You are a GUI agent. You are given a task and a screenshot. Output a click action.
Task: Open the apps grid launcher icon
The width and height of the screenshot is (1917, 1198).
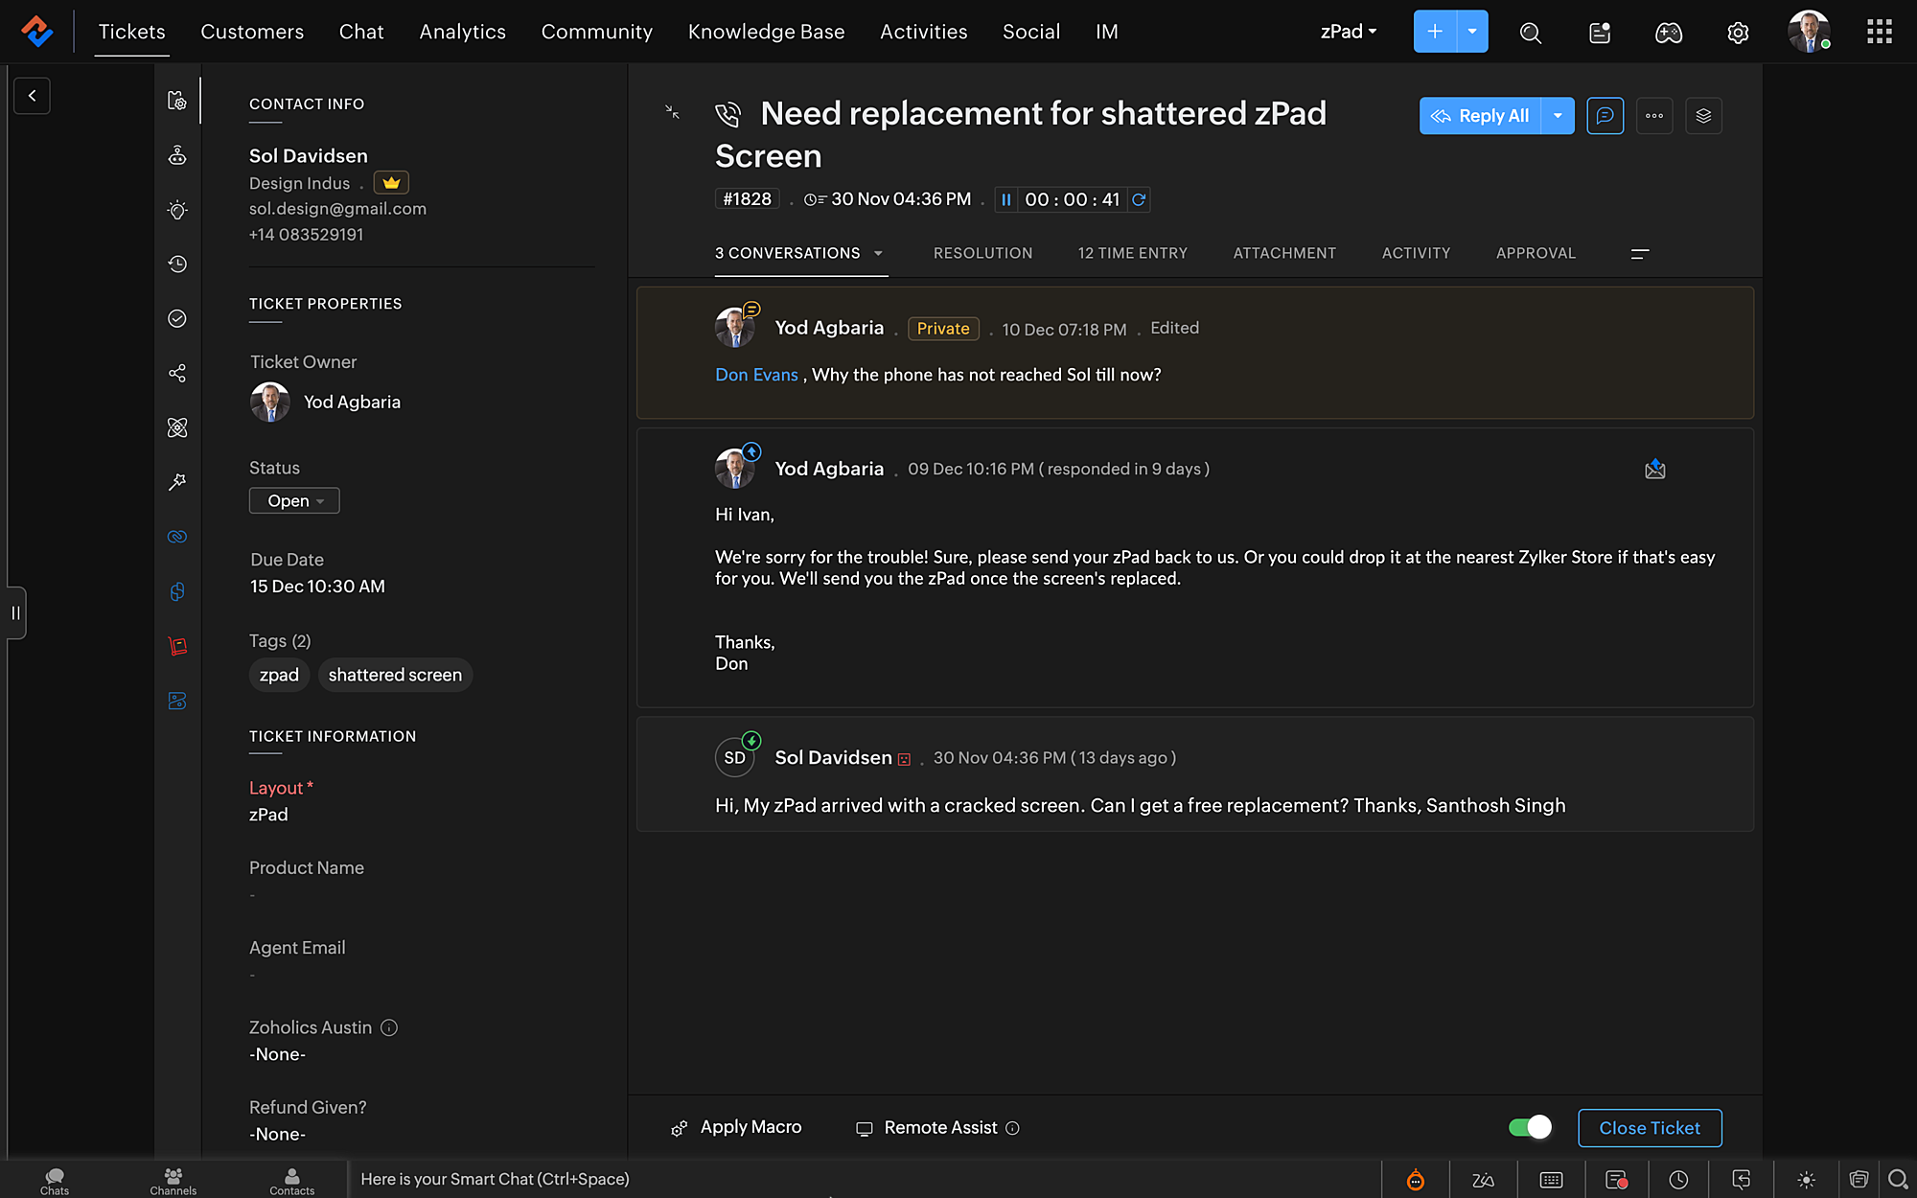coord(1879,32)
